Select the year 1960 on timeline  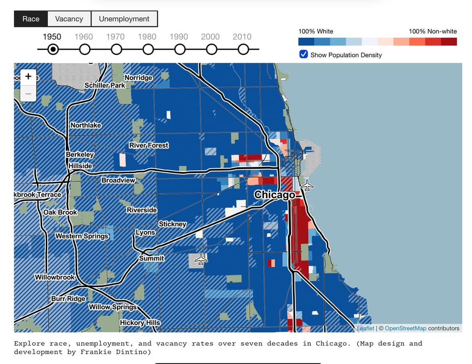point(85,50)
